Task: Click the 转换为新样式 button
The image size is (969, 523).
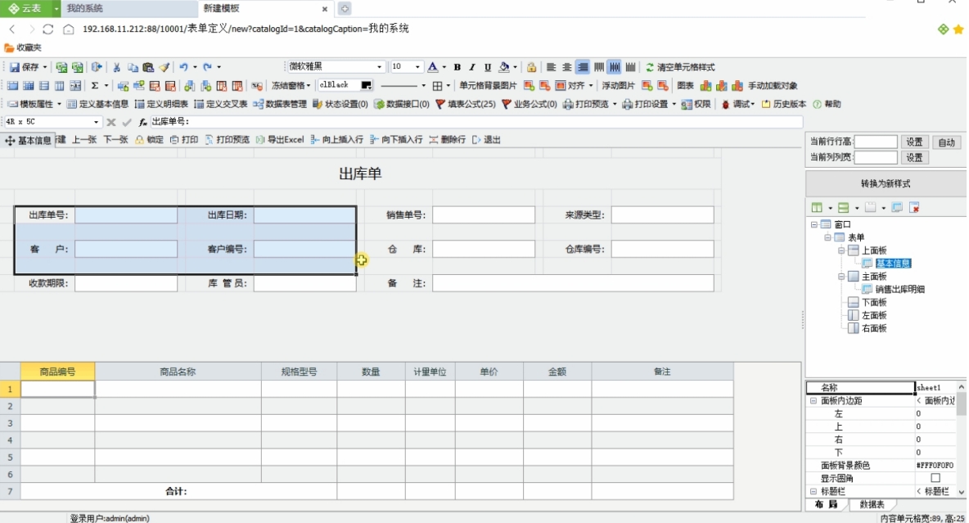Action: click(886, 183)
